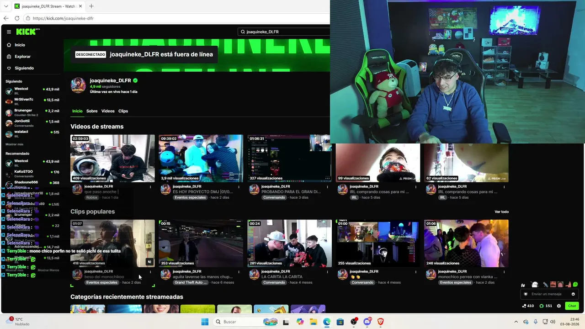This screenshot has height=329, width=585.
Task: Click the heart icon in chat input
Action: pos(526,294)
